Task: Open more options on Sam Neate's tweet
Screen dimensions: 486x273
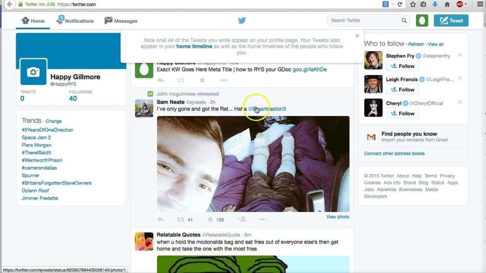Action: point(263,219)
